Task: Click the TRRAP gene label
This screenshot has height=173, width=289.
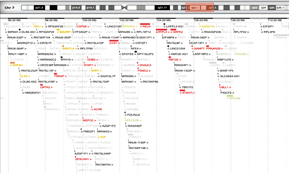Action: click(x=59, y=76)
